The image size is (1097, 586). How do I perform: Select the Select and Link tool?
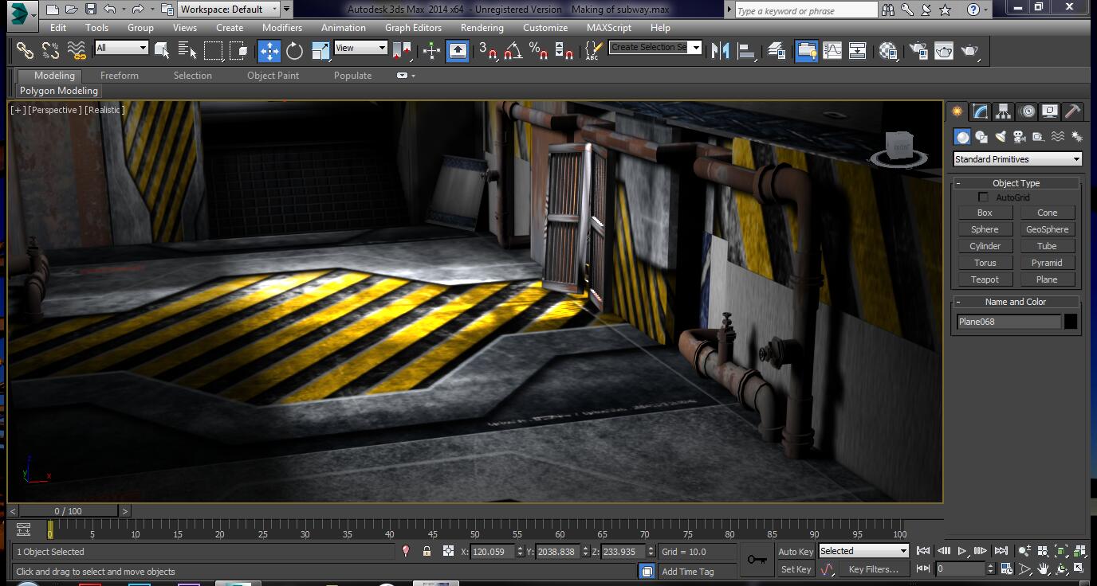click(x=25, y=51)
